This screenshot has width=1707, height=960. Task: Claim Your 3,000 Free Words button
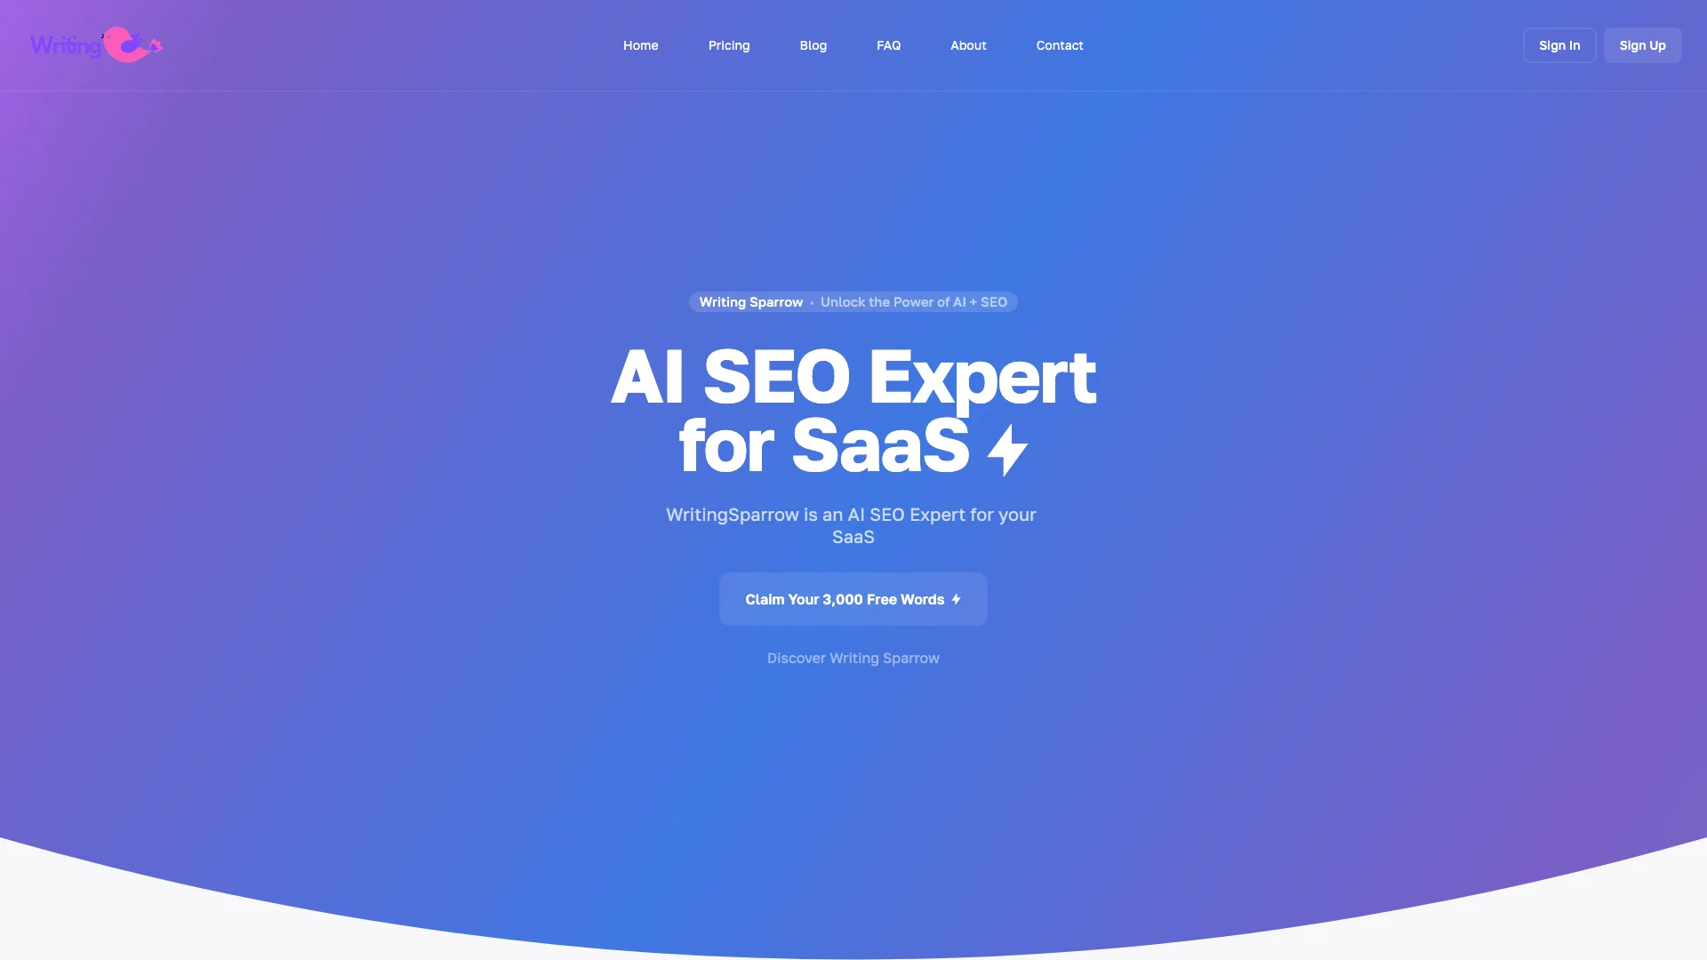click(x=853, y=598)
